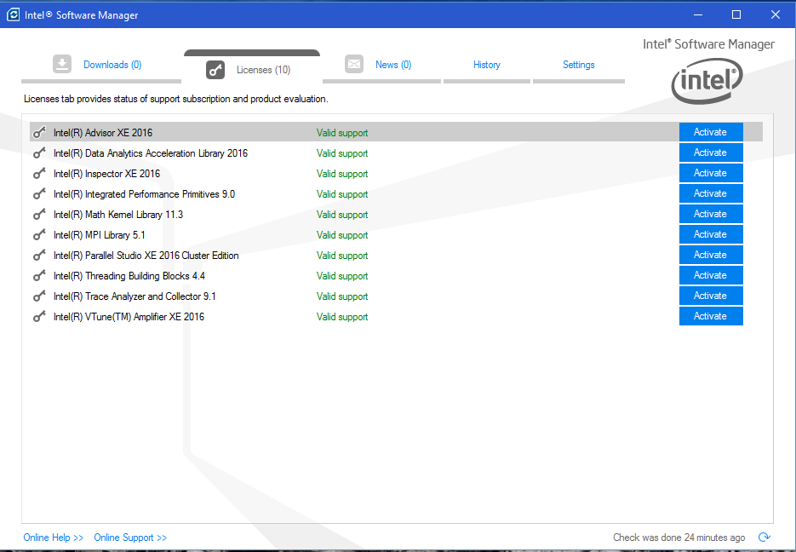Activate Intel(R) MPI Library 5.1

pyautogui.click(x=711, y=234)
